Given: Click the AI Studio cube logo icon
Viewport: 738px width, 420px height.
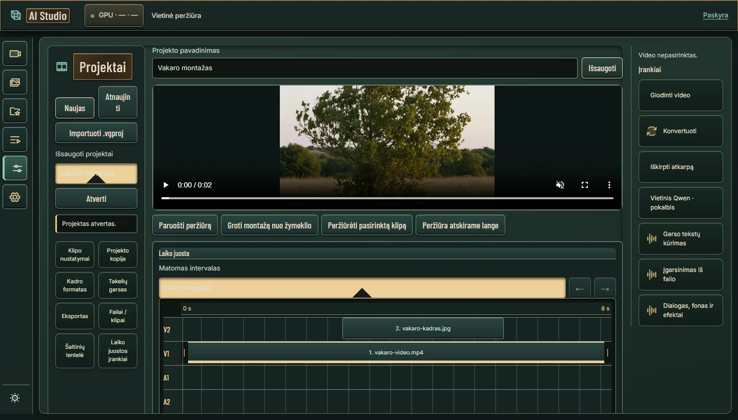Looking at the screenshot, I should click(x=16, y=15).
